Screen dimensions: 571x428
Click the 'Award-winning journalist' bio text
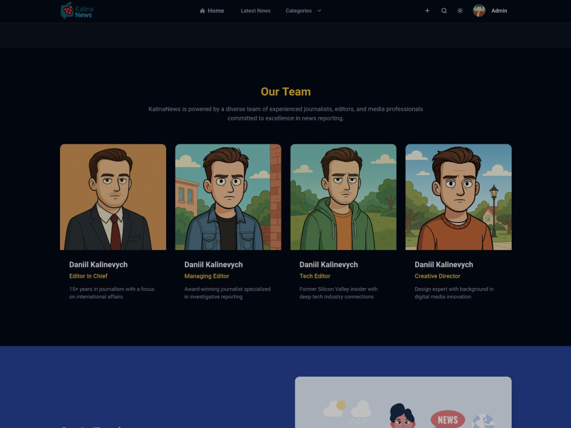[227, 293]
